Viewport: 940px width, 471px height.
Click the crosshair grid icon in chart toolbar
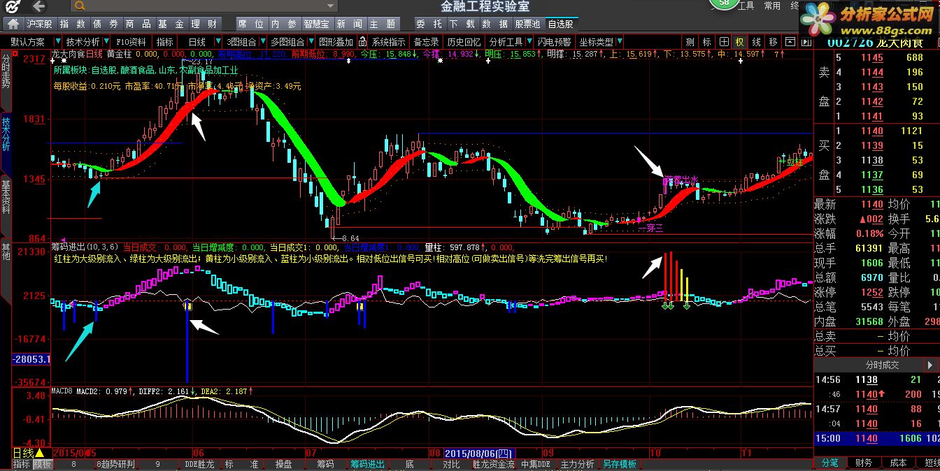click(724, 42)
